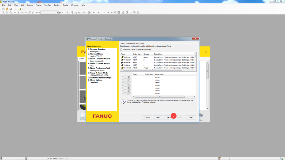
Task: Click the Order Num header in upper list
Action: pos(137,54)
